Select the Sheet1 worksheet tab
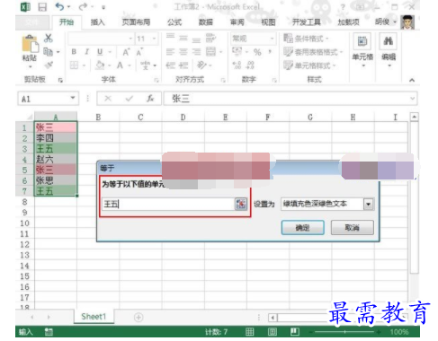438x341 pixels. coord(94,317)
